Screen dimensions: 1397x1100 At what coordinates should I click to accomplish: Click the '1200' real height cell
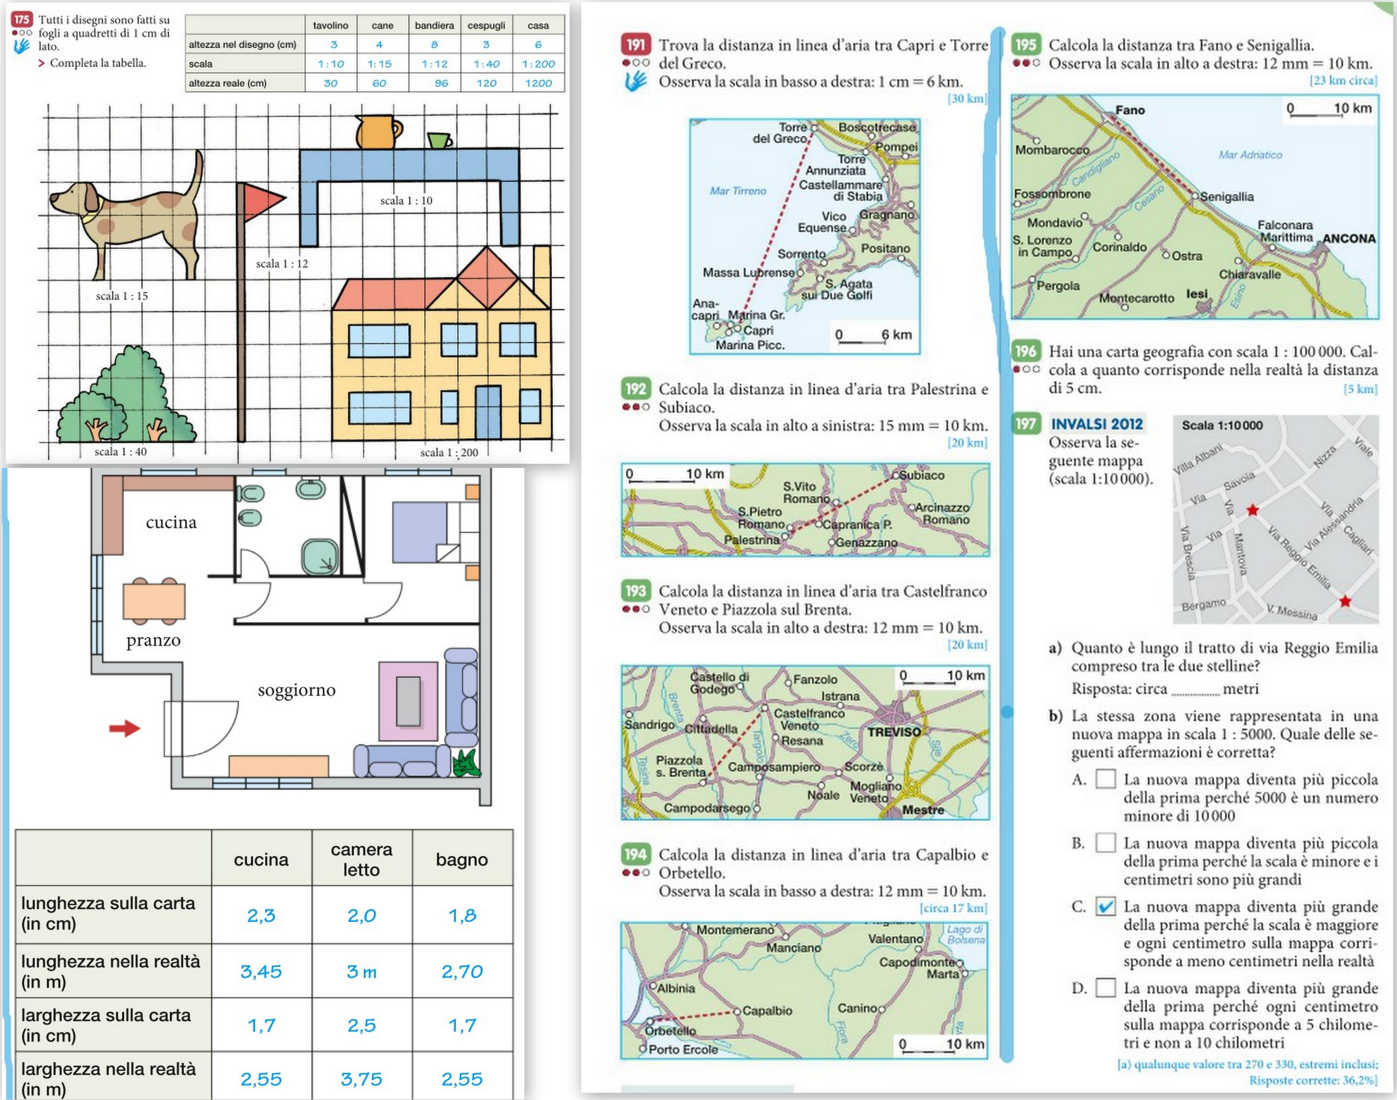point(538,83)
